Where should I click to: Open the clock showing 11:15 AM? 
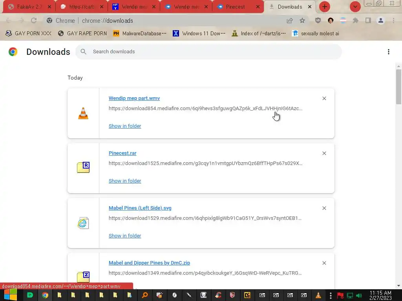[380, 295]
